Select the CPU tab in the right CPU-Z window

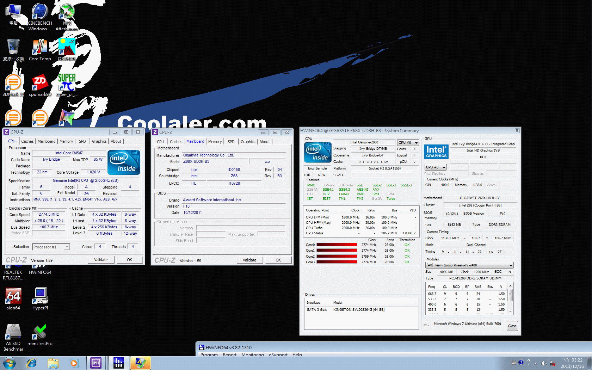click(x=160, y=142)
